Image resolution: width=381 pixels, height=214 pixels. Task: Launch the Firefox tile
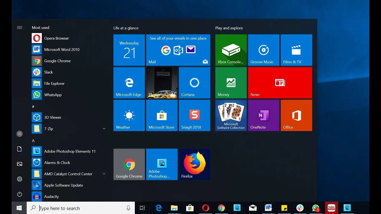click(x=195, y=164)
